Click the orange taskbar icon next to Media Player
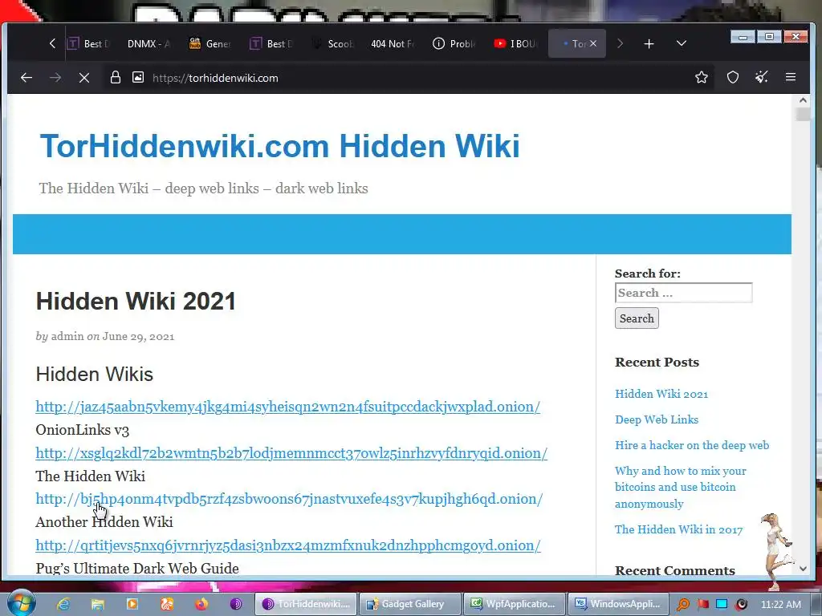This screenshot has width=822, height=616. tap(167, 604)
